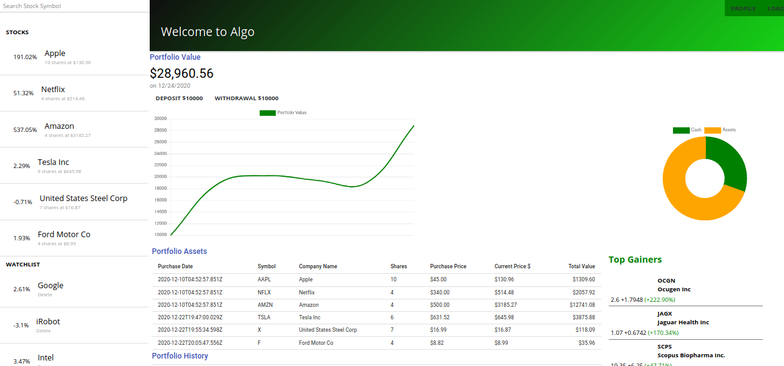Click the DEPOSIT $10000 button
The height and width of the screenshot is (366, 784).
[x=179, y=98]
